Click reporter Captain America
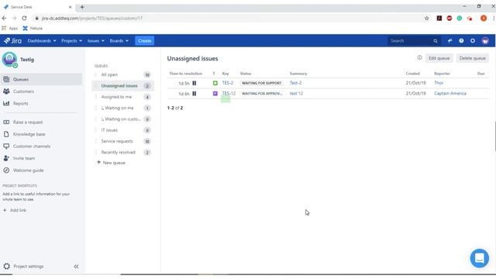Image resolution: width=496 pixels, height=279 pixels. point(449,93)
